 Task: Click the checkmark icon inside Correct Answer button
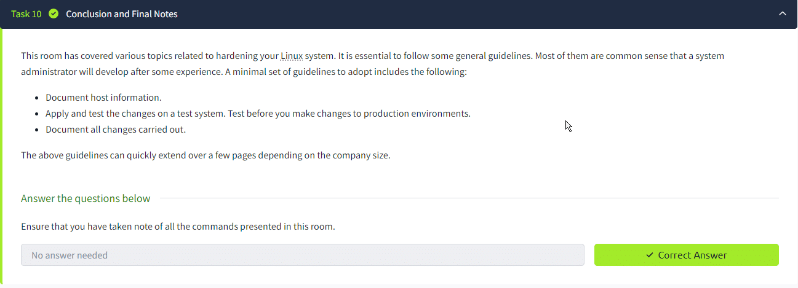(x=650, y=255)
